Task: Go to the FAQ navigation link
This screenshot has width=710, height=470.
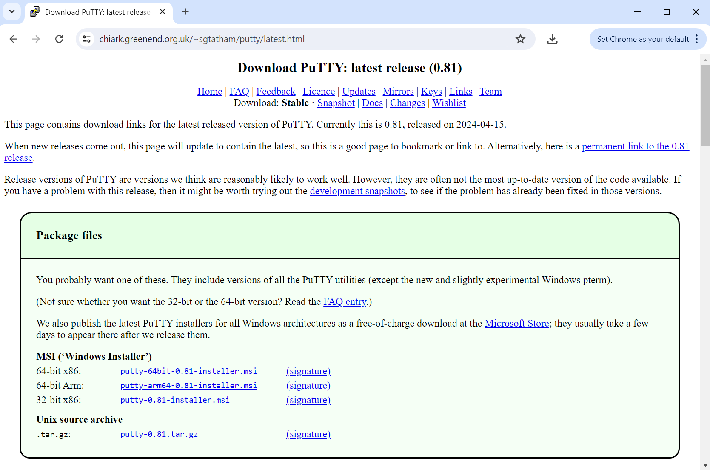Action: coord(239,92)
